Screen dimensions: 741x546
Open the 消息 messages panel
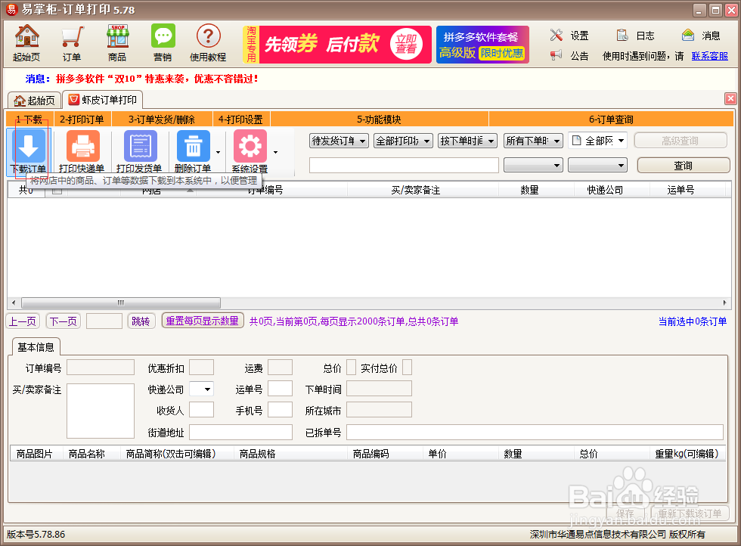[x=702, y=35]
